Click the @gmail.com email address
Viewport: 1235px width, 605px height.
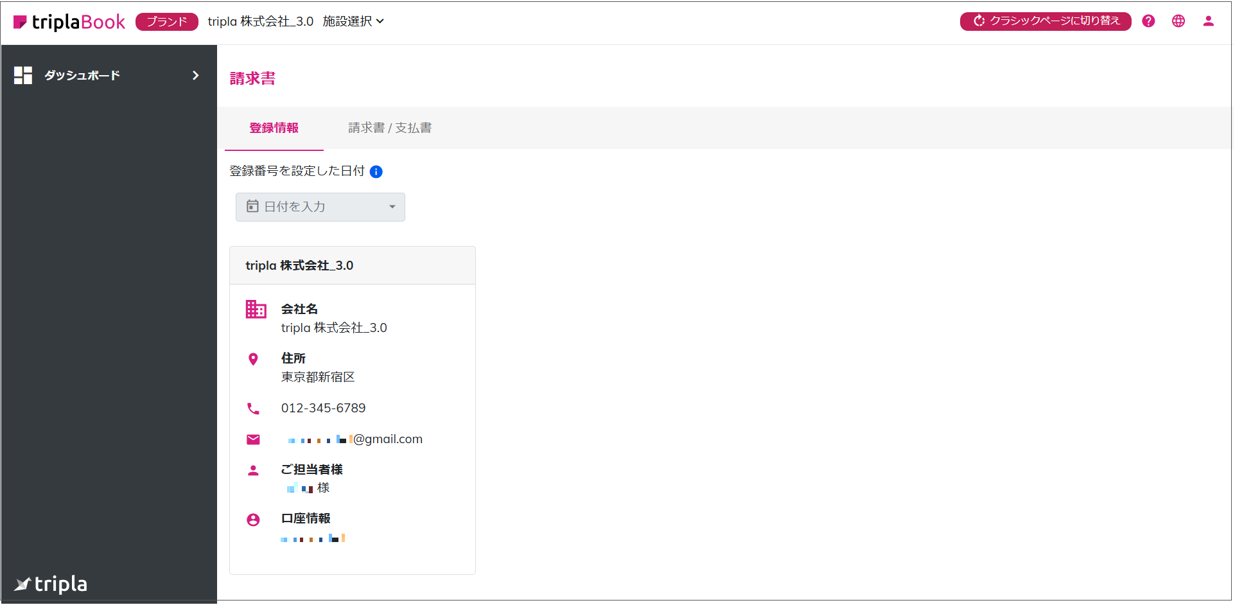point(355,439)
